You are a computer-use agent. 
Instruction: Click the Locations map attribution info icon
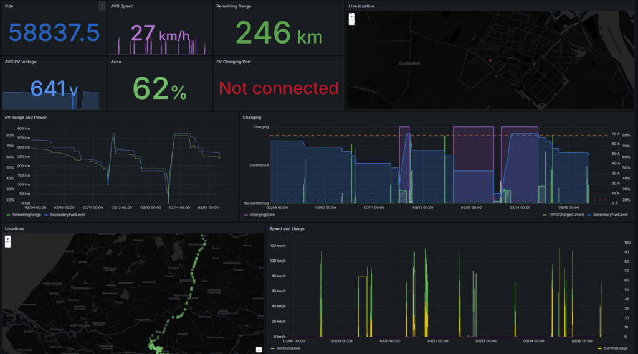click(259, 350)
